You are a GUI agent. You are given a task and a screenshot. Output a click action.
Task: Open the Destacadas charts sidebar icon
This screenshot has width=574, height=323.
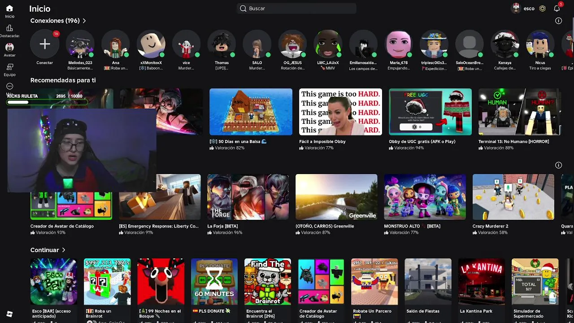pyautogui.click(x=9, y=28)
